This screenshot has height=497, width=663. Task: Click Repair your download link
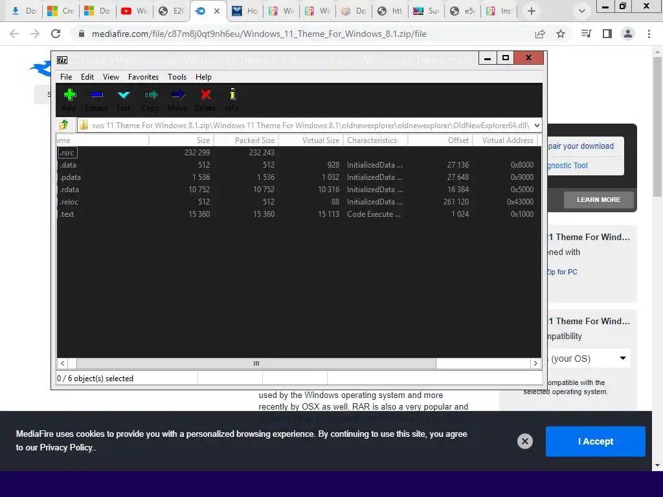(x=581, y=146)
